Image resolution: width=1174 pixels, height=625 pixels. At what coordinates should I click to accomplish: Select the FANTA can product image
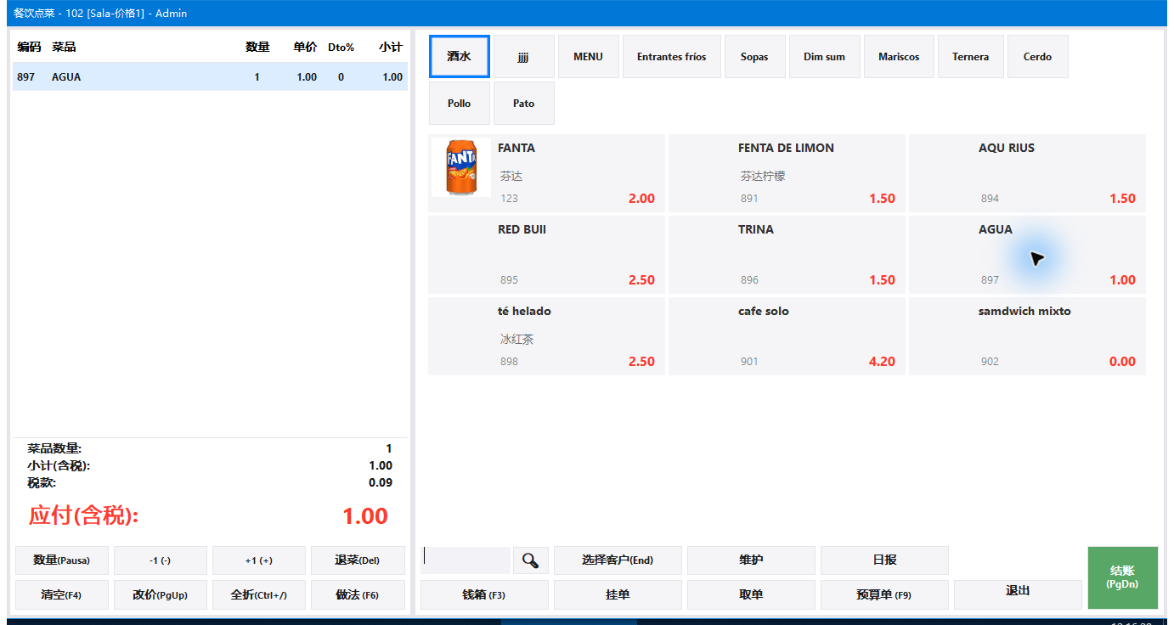click(x=460, y=167)
